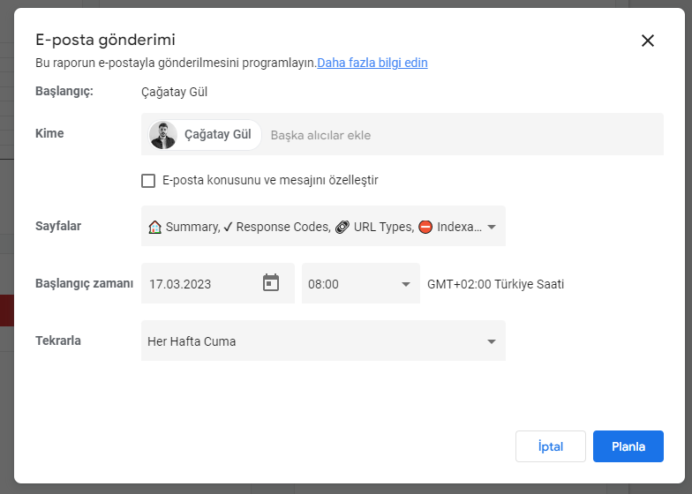Open the 08:00 time dropdown
This screenshot has height=494, width=692.
[360, 283]
